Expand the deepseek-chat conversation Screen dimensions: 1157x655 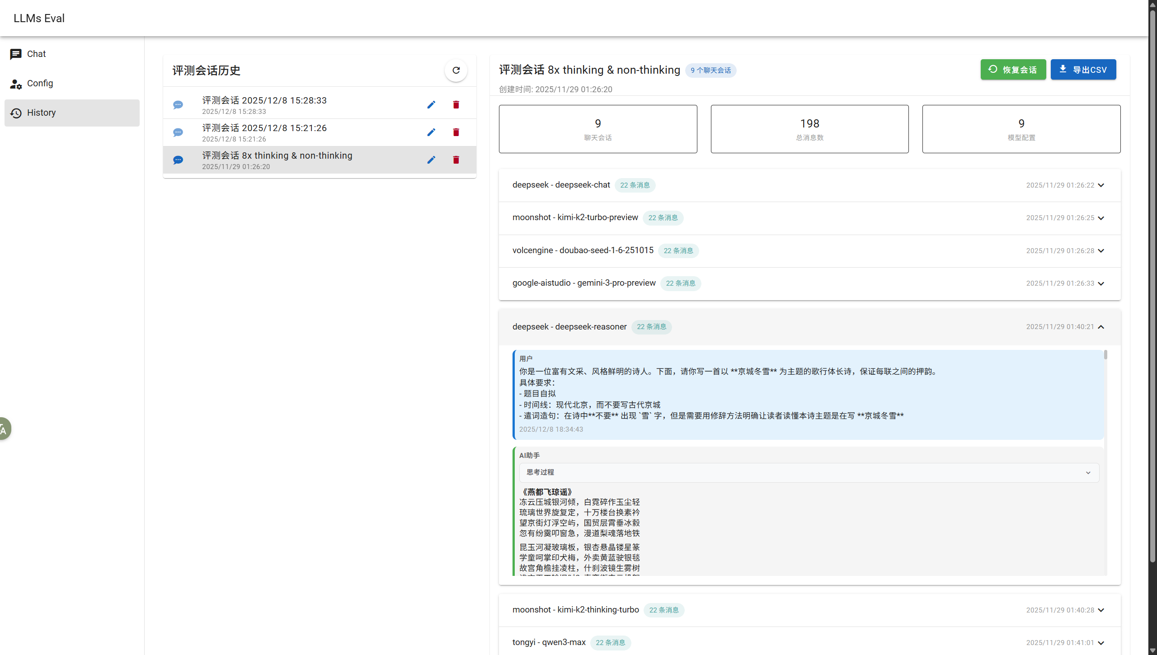tap(1101, 185)
